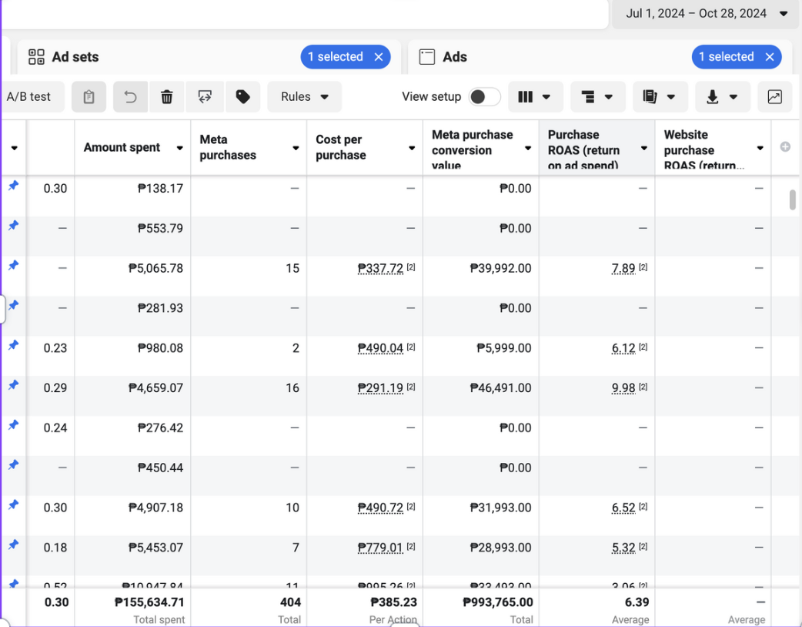Open Meta purchases column menu arrow
The image size is (802, 627).
tap(296, 148)
